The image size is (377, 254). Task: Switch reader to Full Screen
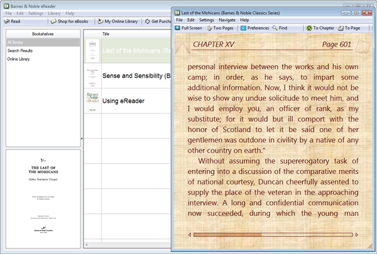[191, 28]
